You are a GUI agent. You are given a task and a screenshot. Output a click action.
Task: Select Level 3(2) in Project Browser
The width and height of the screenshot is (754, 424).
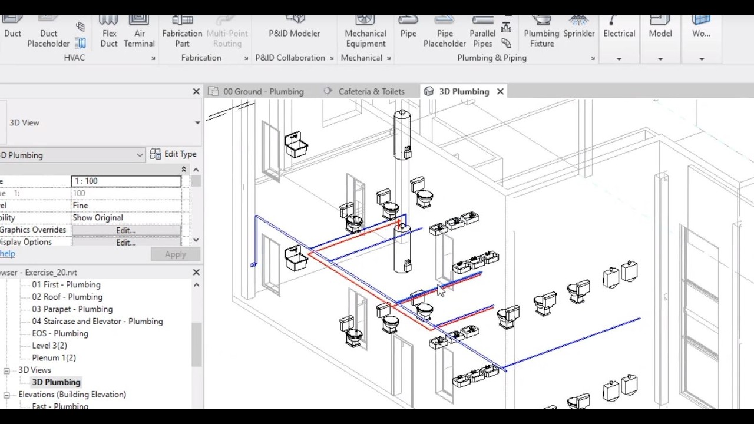click(x=49, y=346)
